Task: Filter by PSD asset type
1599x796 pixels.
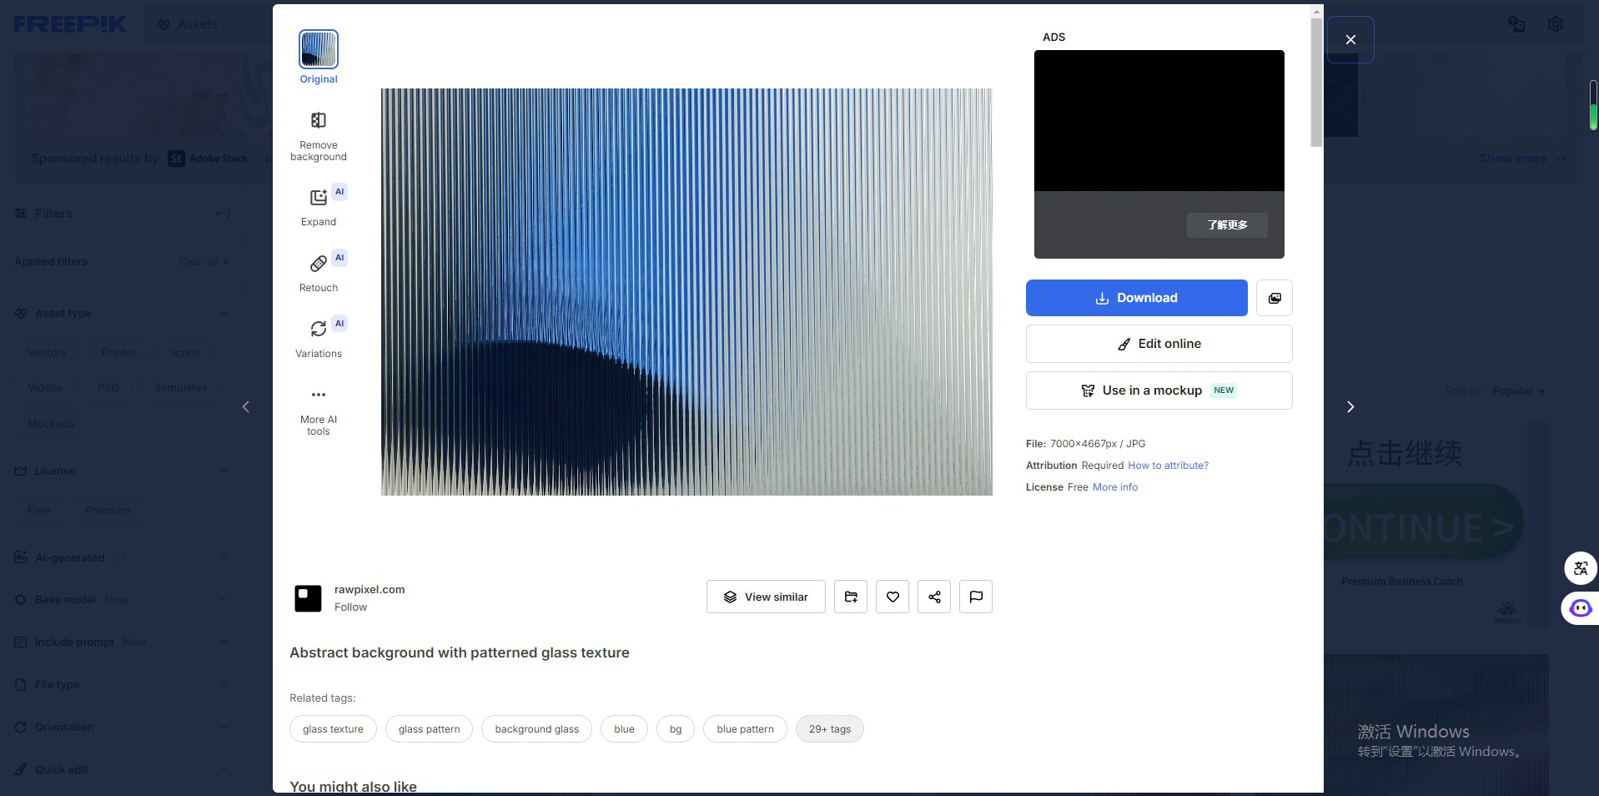Action: tap(108, 388)
